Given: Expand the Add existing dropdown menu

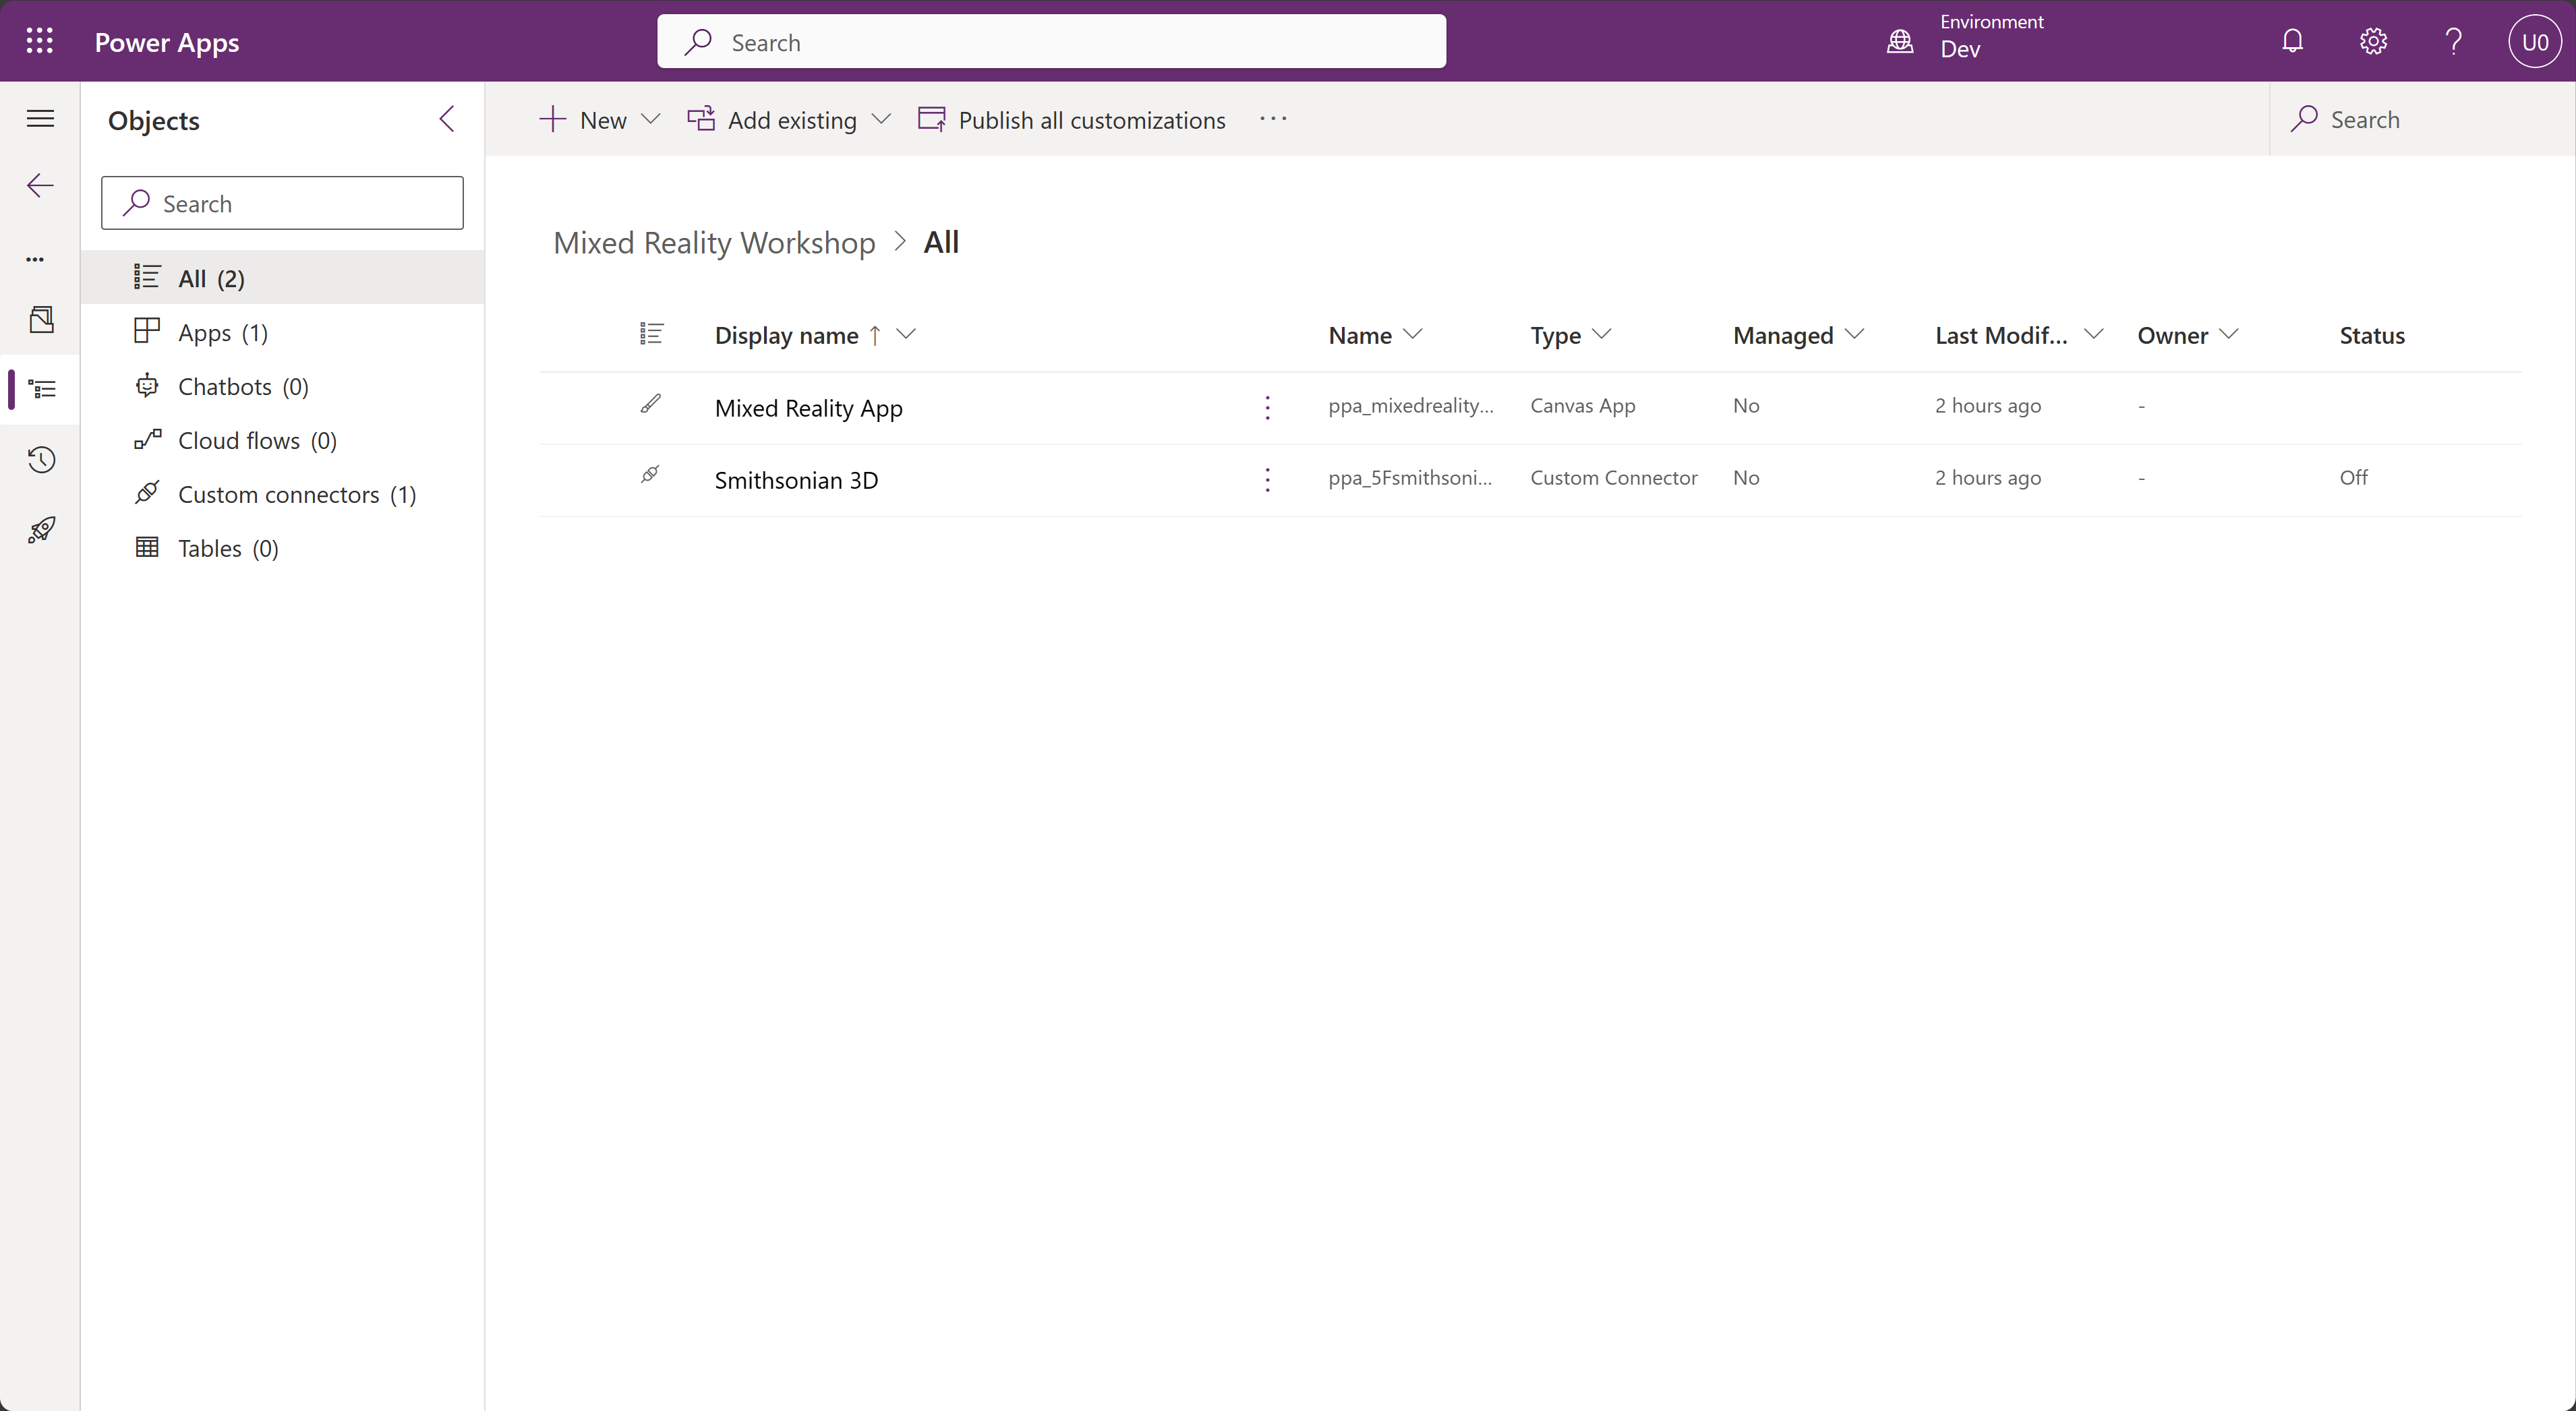Looking at the screenshot, I should [883, 118].
